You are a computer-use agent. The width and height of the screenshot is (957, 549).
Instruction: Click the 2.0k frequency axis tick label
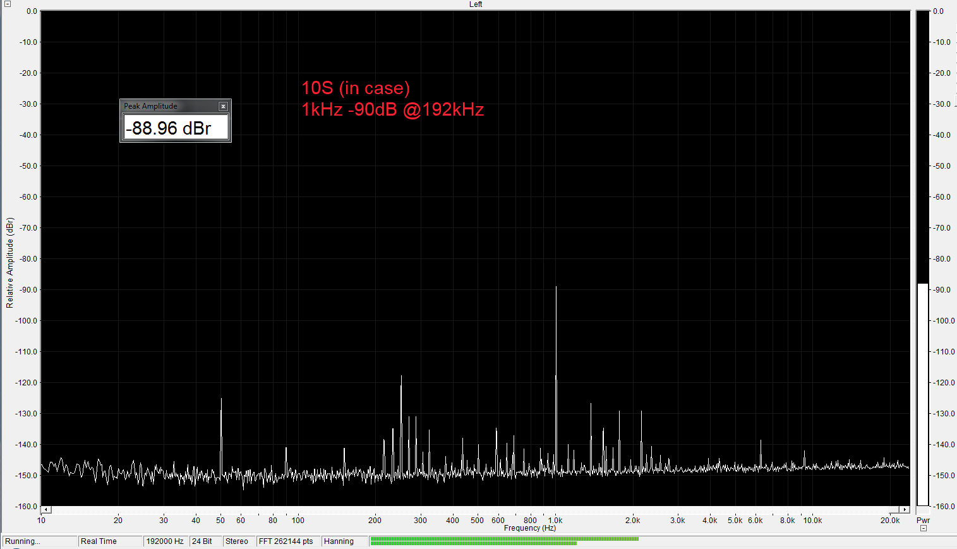click(x=633, y=521)
